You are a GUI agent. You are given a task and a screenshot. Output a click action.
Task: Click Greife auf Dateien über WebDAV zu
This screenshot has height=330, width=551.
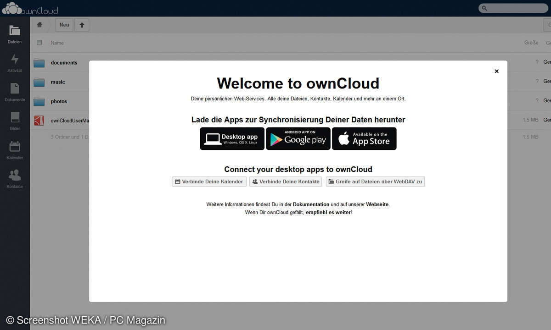pos(375,181)
